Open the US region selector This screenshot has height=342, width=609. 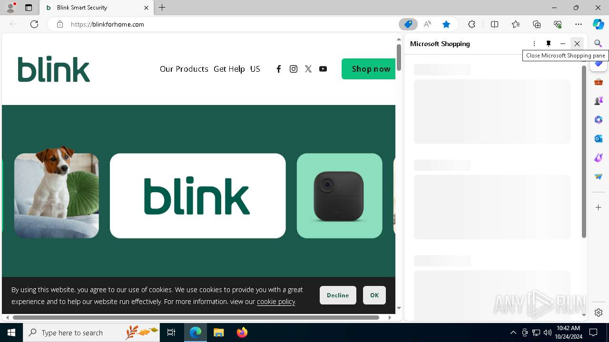pyautogui.click(x=255, y=69)
